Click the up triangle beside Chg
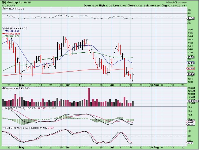The height and width of the screenshot is (150, 199). (x=186, y=6)
